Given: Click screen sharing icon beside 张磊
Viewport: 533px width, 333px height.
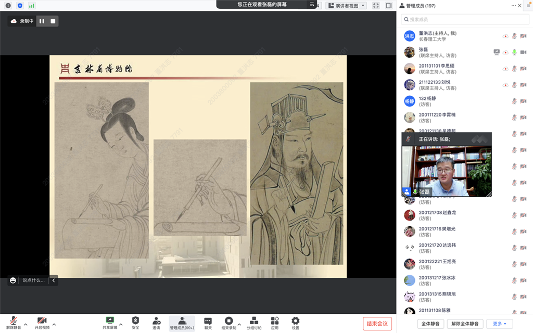Looking at the screenshot, I should tap(497, 53).
